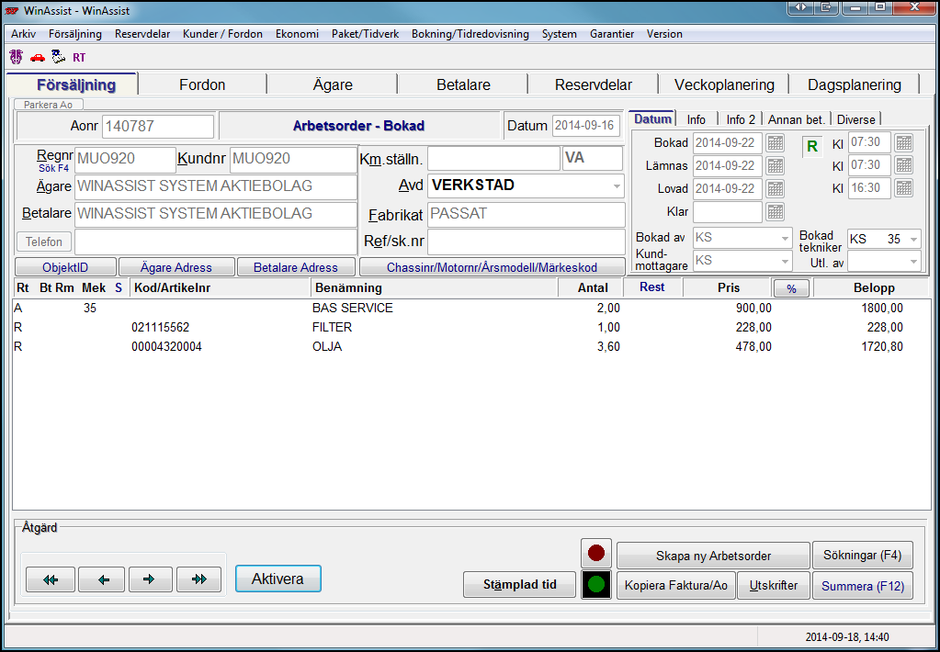940x652 pixels.
Task: Open the Annan bet. sub-tab
Action: click(x=797, y=119)
